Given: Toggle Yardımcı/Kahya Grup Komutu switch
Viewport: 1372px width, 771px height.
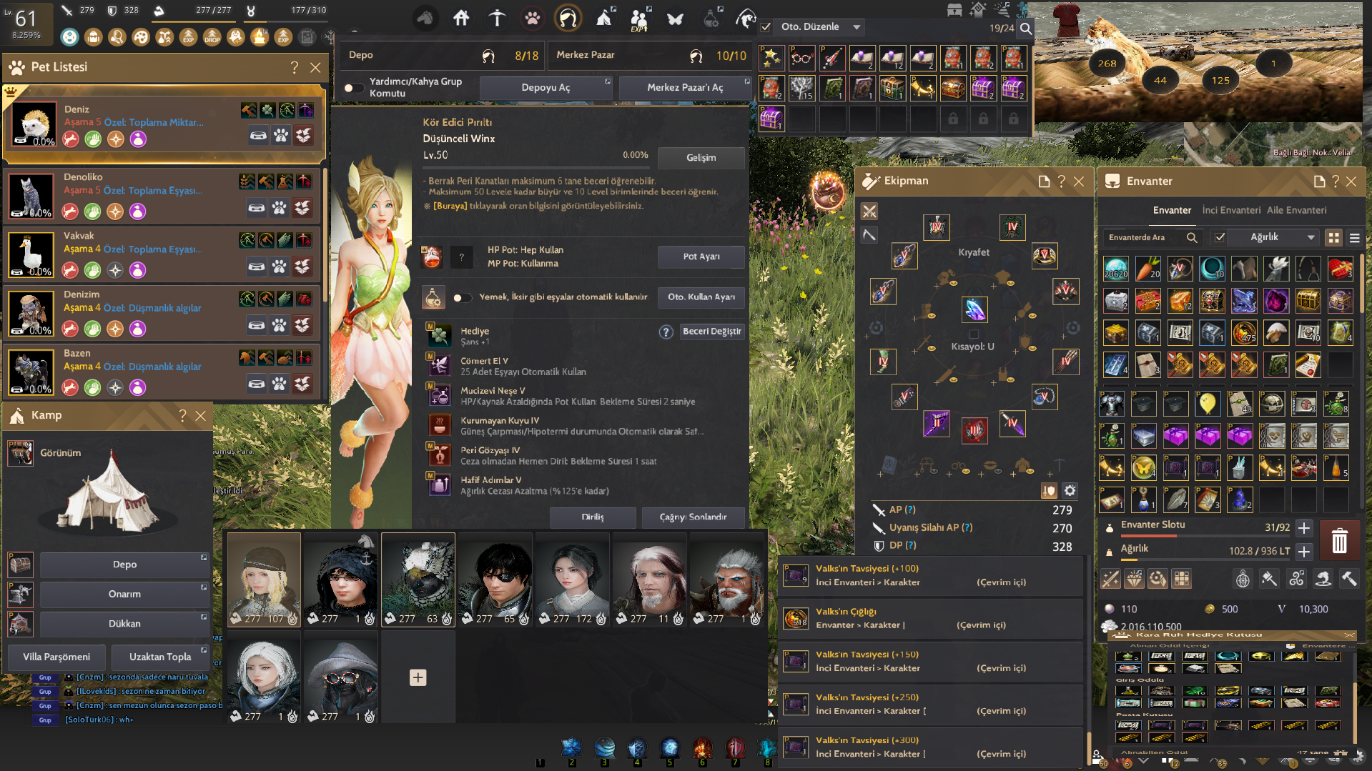Looking at the screenshot, I should click(x=353, y=88).
